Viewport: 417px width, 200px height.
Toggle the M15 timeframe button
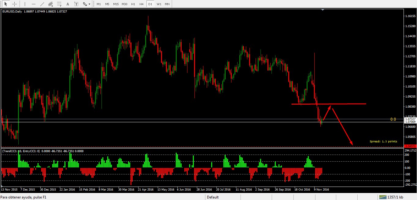[x=116, y=4]
